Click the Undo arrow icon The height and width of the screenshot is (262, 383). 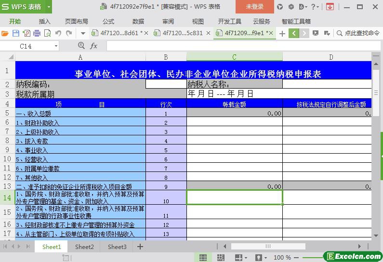click(x=58, y=33)
